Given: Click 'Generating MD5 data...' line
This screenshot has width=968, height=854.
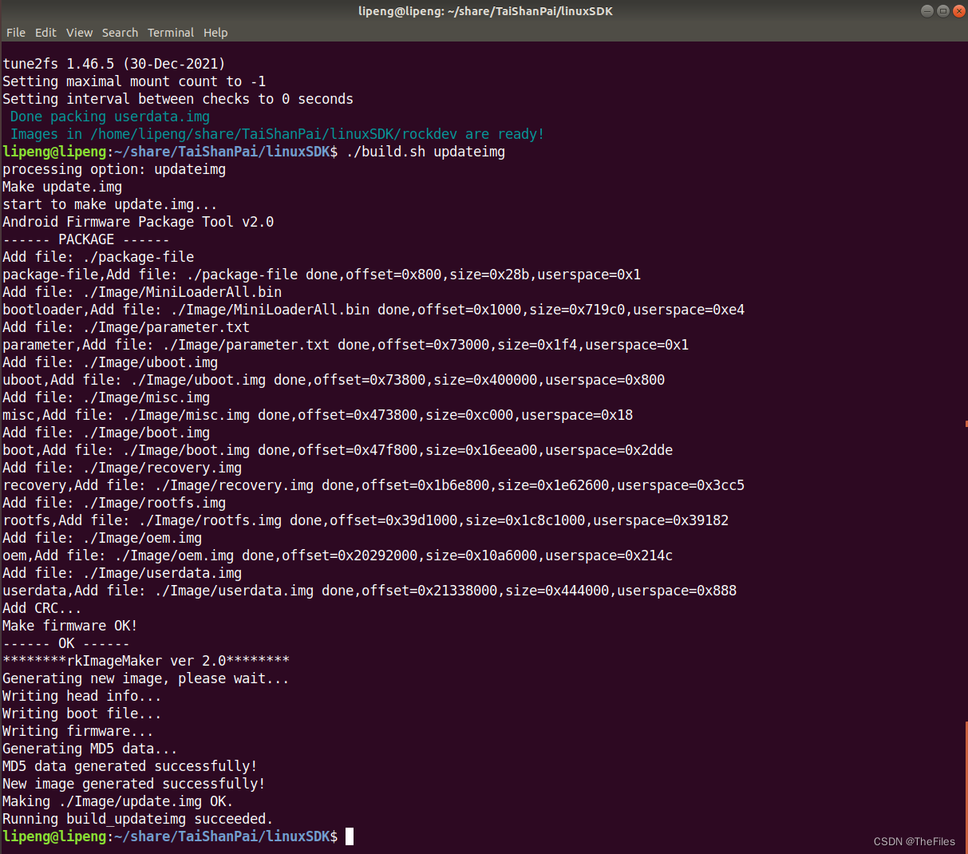Looking at the screenshot, I should point(90,749).
